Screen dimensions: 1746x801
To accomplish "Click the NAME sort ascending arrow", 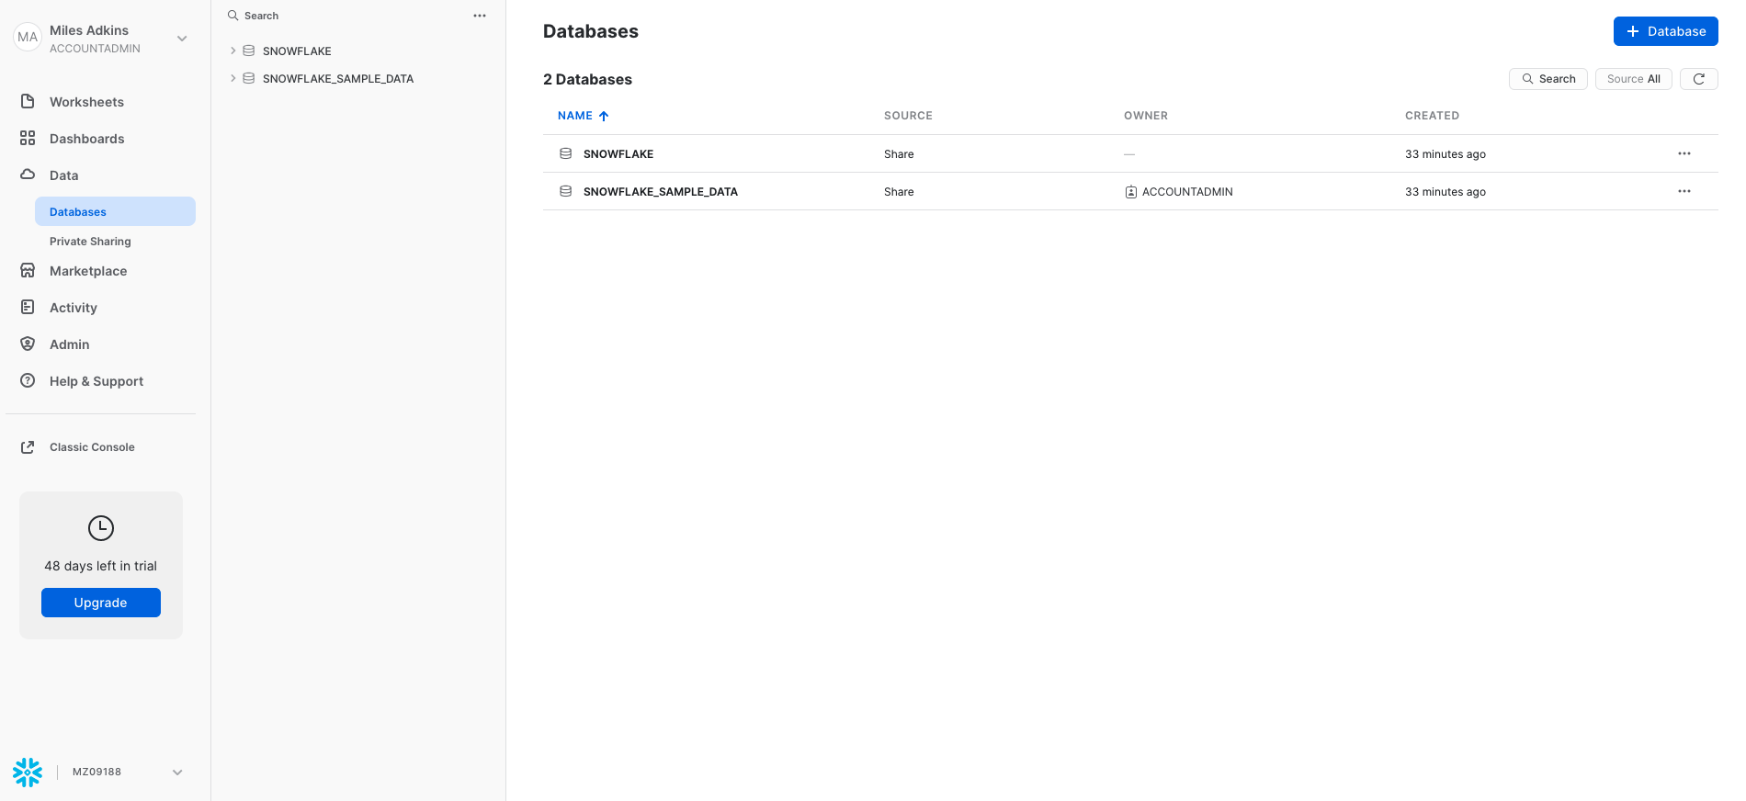I will click(604, 116).
